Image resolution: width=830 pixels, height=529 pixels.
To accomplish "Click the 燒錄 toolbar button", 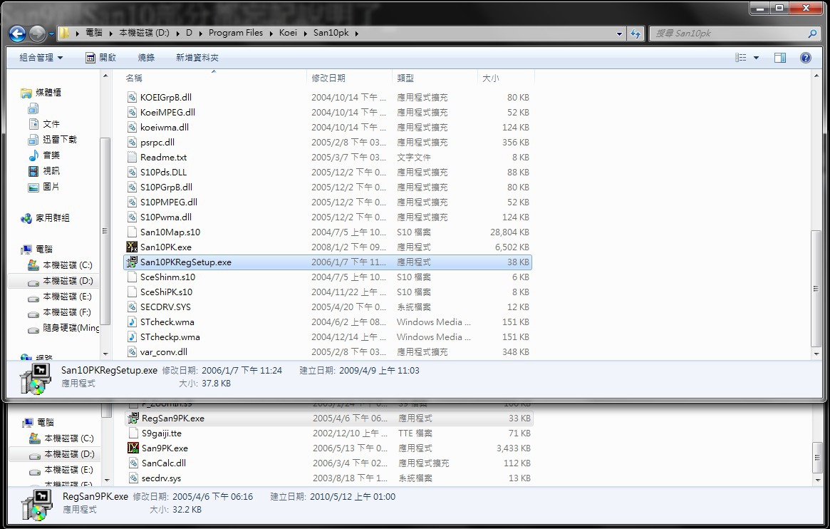I will point(146,57).
